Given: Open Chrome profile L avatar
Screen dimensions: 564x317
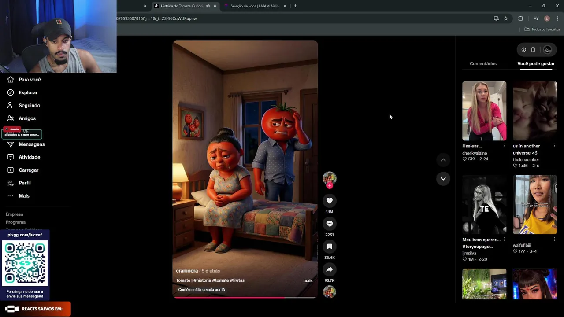Looking at the screenshot, I should (547, 18).
